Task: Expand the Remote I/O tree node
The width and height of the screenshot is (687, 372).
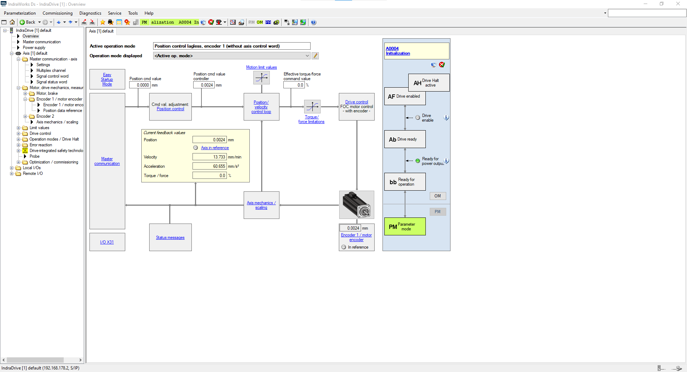Action: (12, 173)
